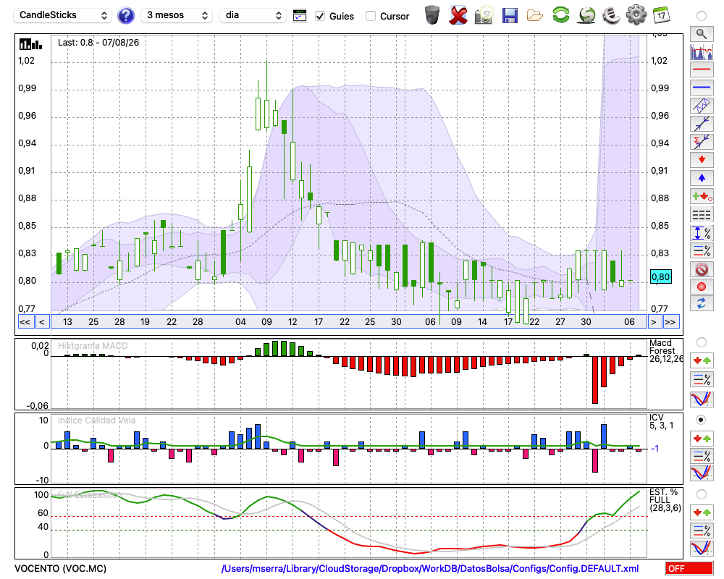This screenshot has width=724, height=579.
Task: Open the calendar icon showing 17
Action: click(x=661, y=15)
